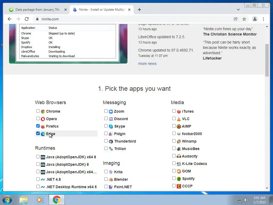Enable the Spotify checkbox
The width and height of the screenshot is (273, 205).
pos(174,178)
